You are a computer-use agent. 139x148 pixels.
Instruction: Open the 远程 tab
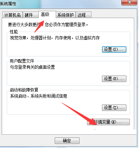pos(84,15)
